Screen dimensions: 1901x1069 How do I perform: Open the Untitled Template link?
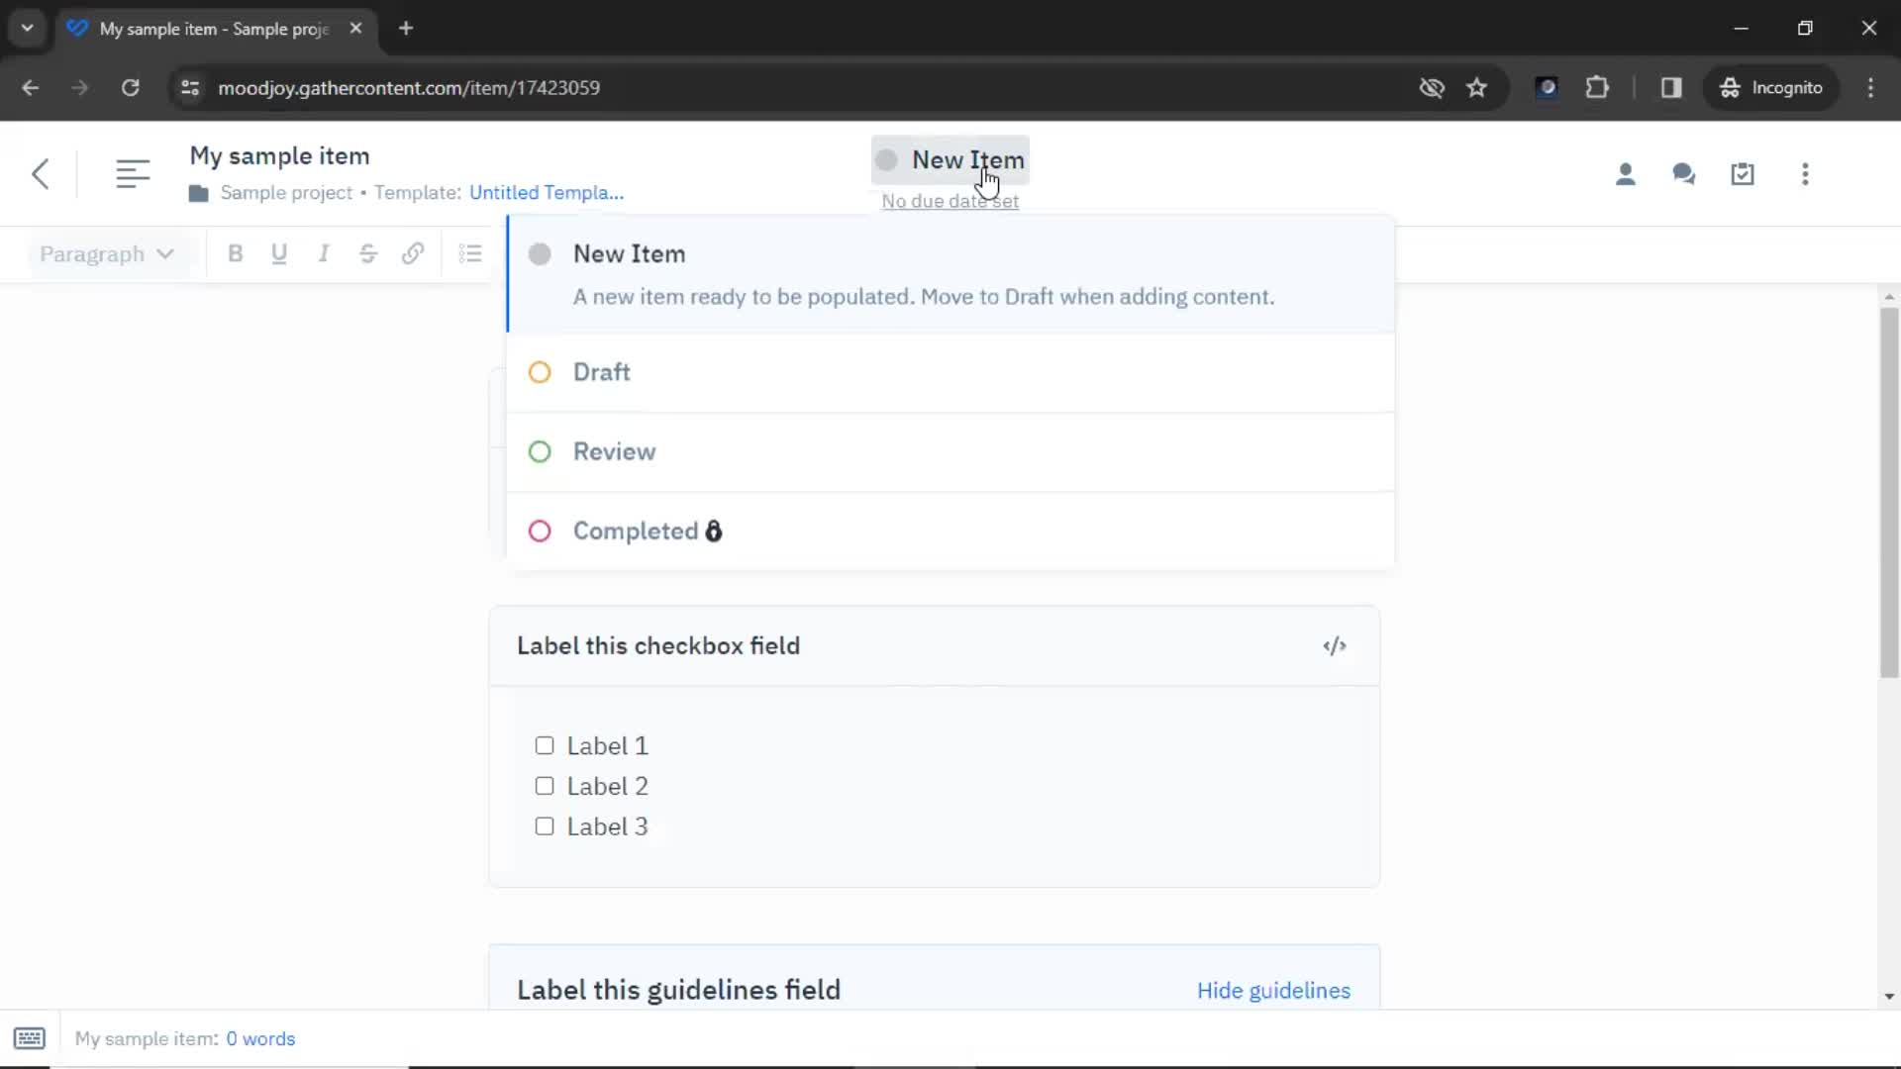click(x=546, y=192)
